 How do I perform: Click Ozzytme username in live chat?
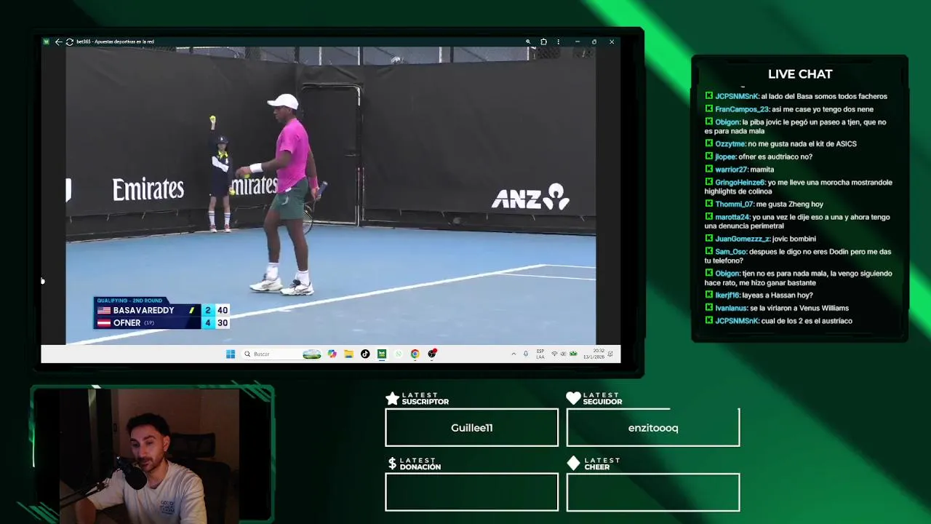pyautogui.click(x=730, y=144)
